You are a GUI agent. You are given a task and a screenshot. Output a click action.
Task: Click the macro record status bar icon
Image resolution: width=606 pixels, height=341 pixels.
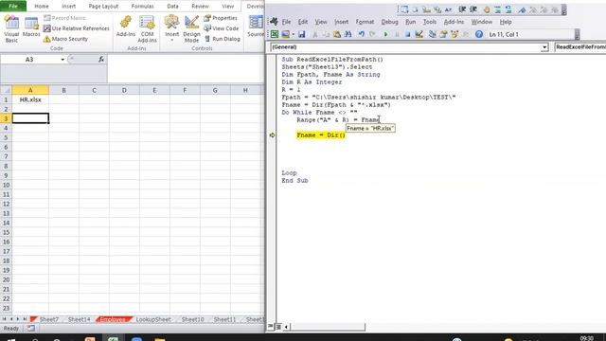pos(30,329)
